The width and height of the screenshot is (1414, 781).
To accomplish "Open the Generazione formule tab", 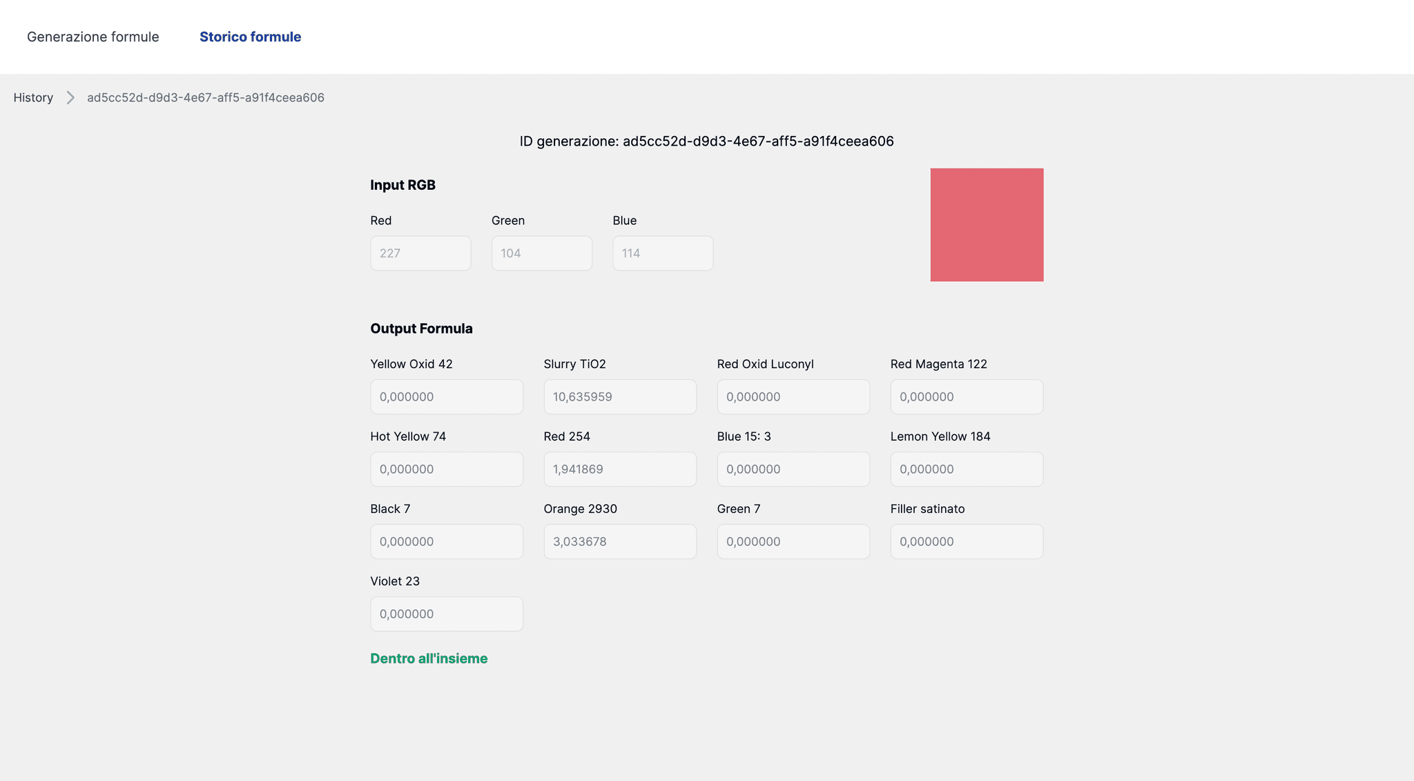I will [93, 37].
